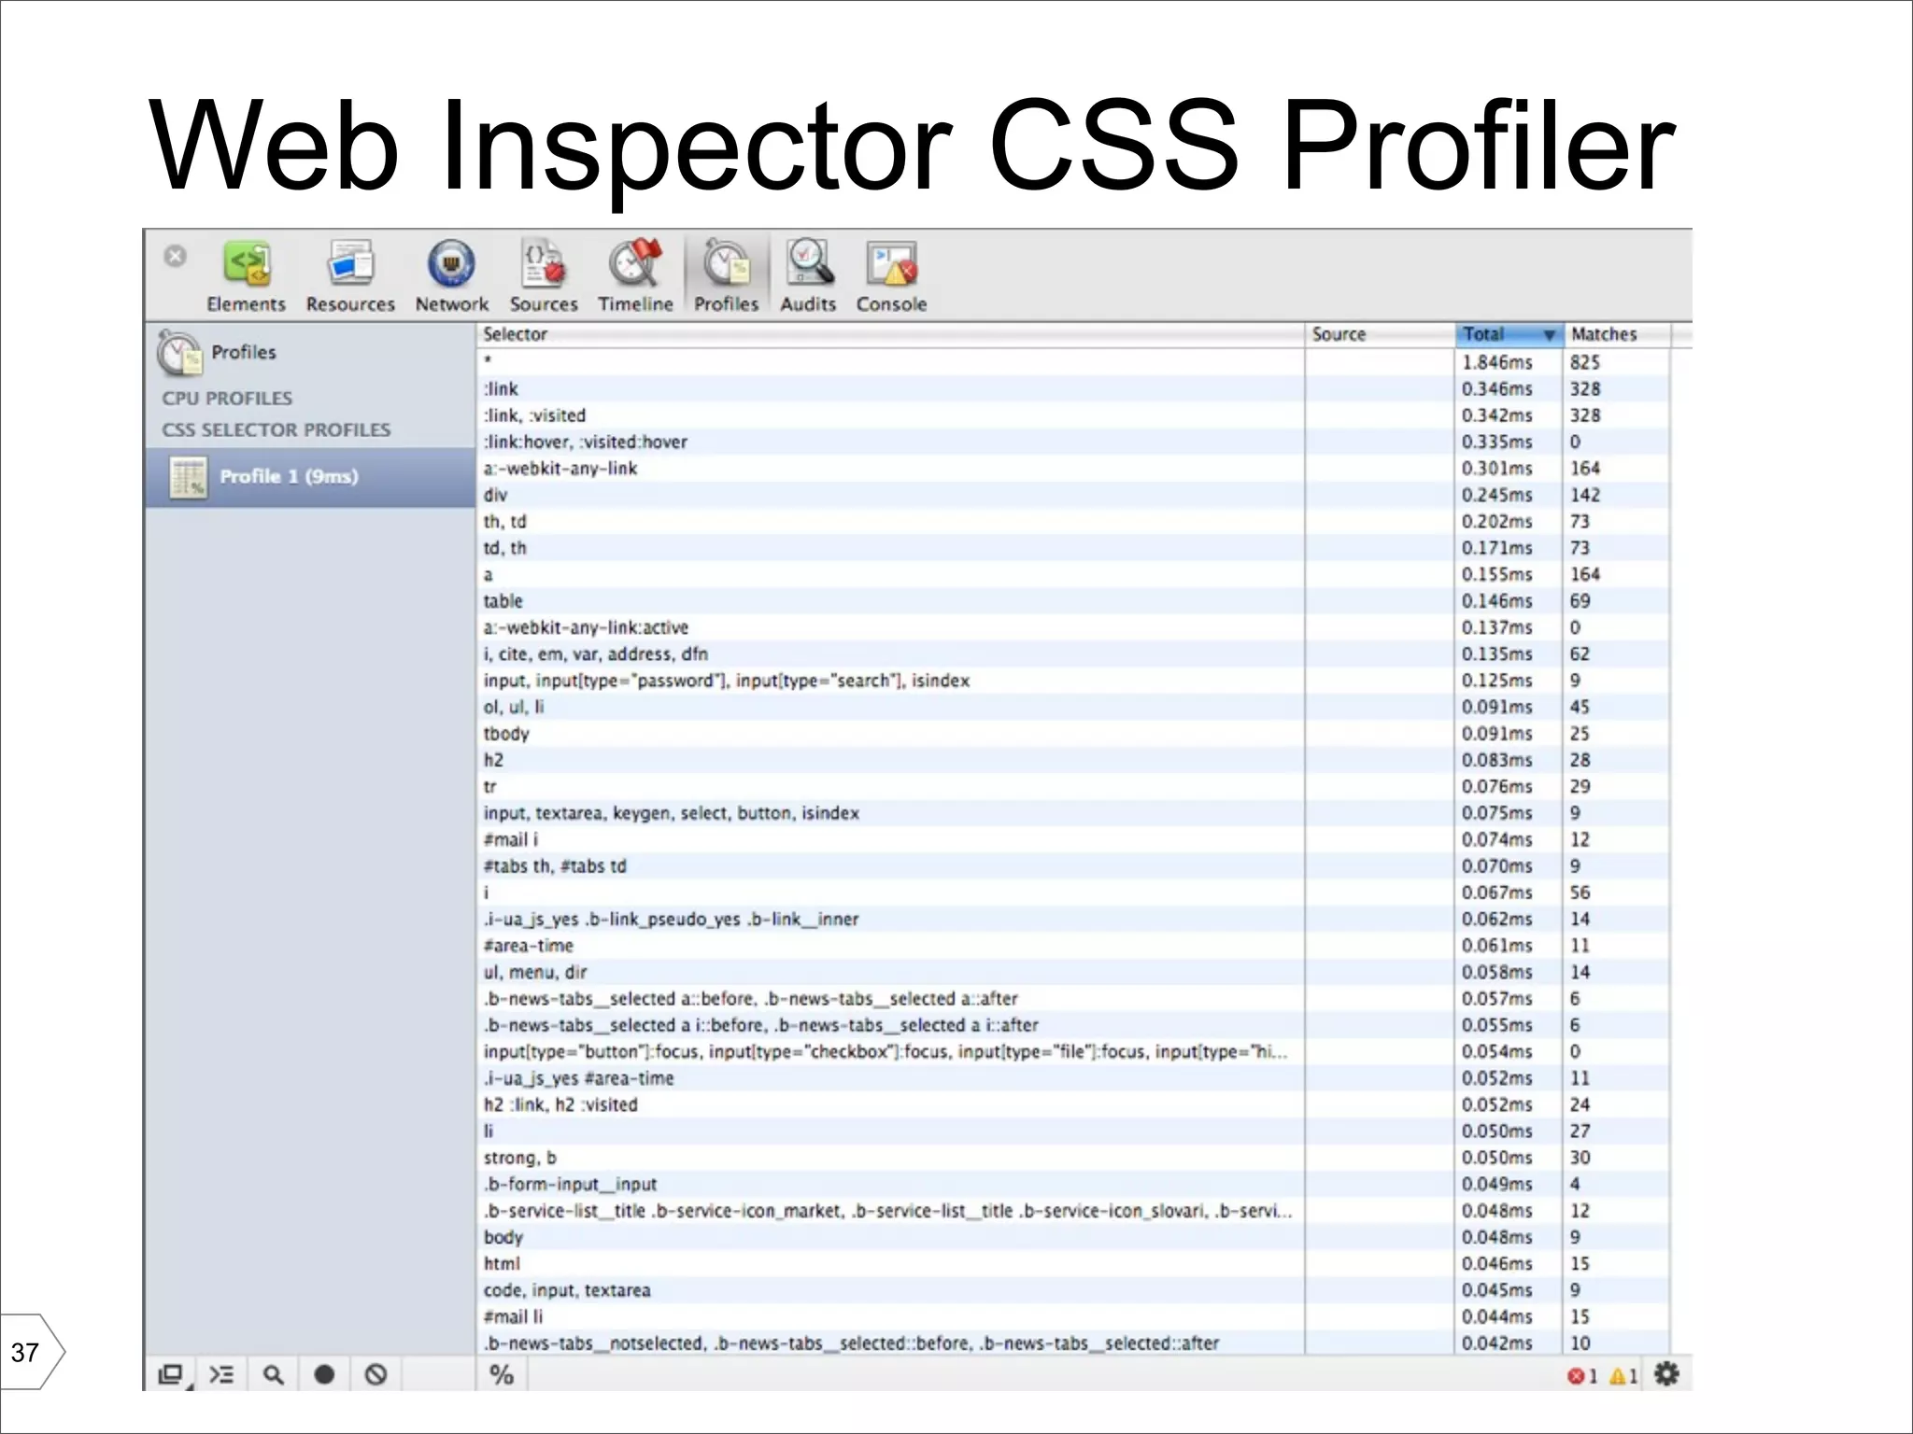
Task: Click the 825 matches value
Action: point(1585,362)
